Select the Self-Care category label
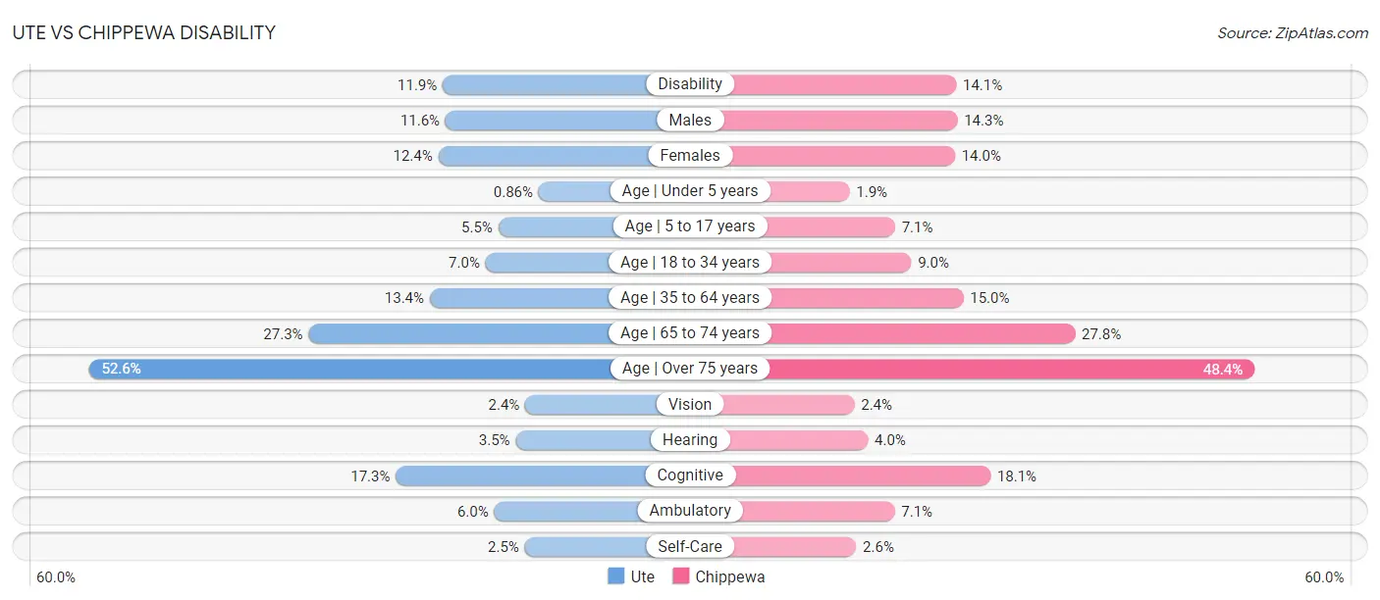This screenshot has height=600, width=1380. 690,546
